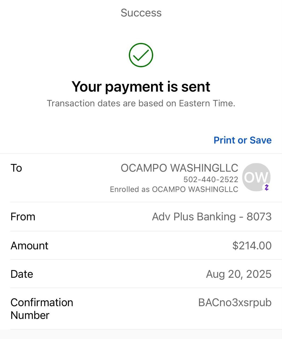The width and height of the screenshot is (282, 339).
Task: Tap the Adv Plus Banking - 8073 account
Action: (x=211, y=217)
